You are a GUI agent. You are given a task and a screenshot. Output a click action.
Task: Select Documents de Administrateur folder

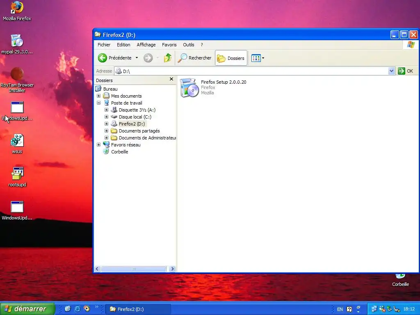click(147, 138)
